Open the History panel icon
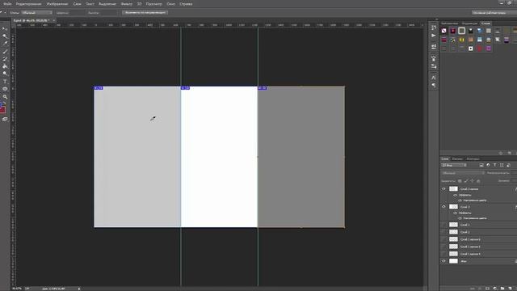 point(434,27)
